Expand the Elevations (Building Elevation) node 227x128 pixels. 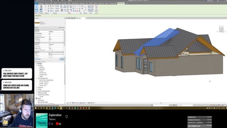[37, 91]
